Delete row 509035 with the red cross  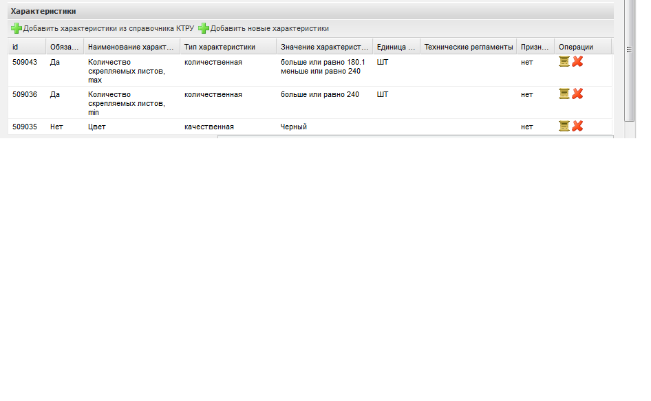[577, 126]
